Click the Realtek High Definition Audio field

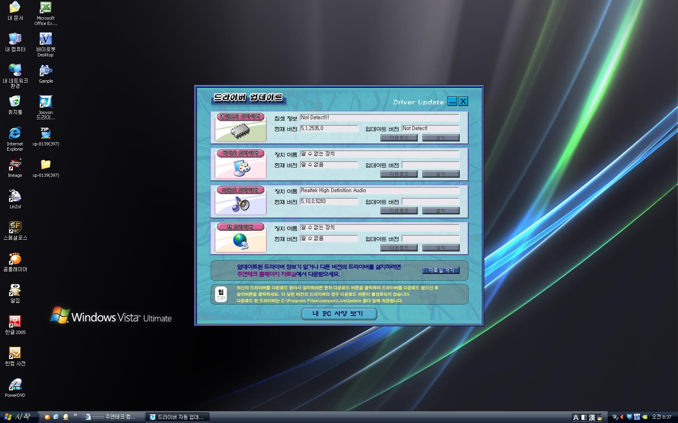379,191
